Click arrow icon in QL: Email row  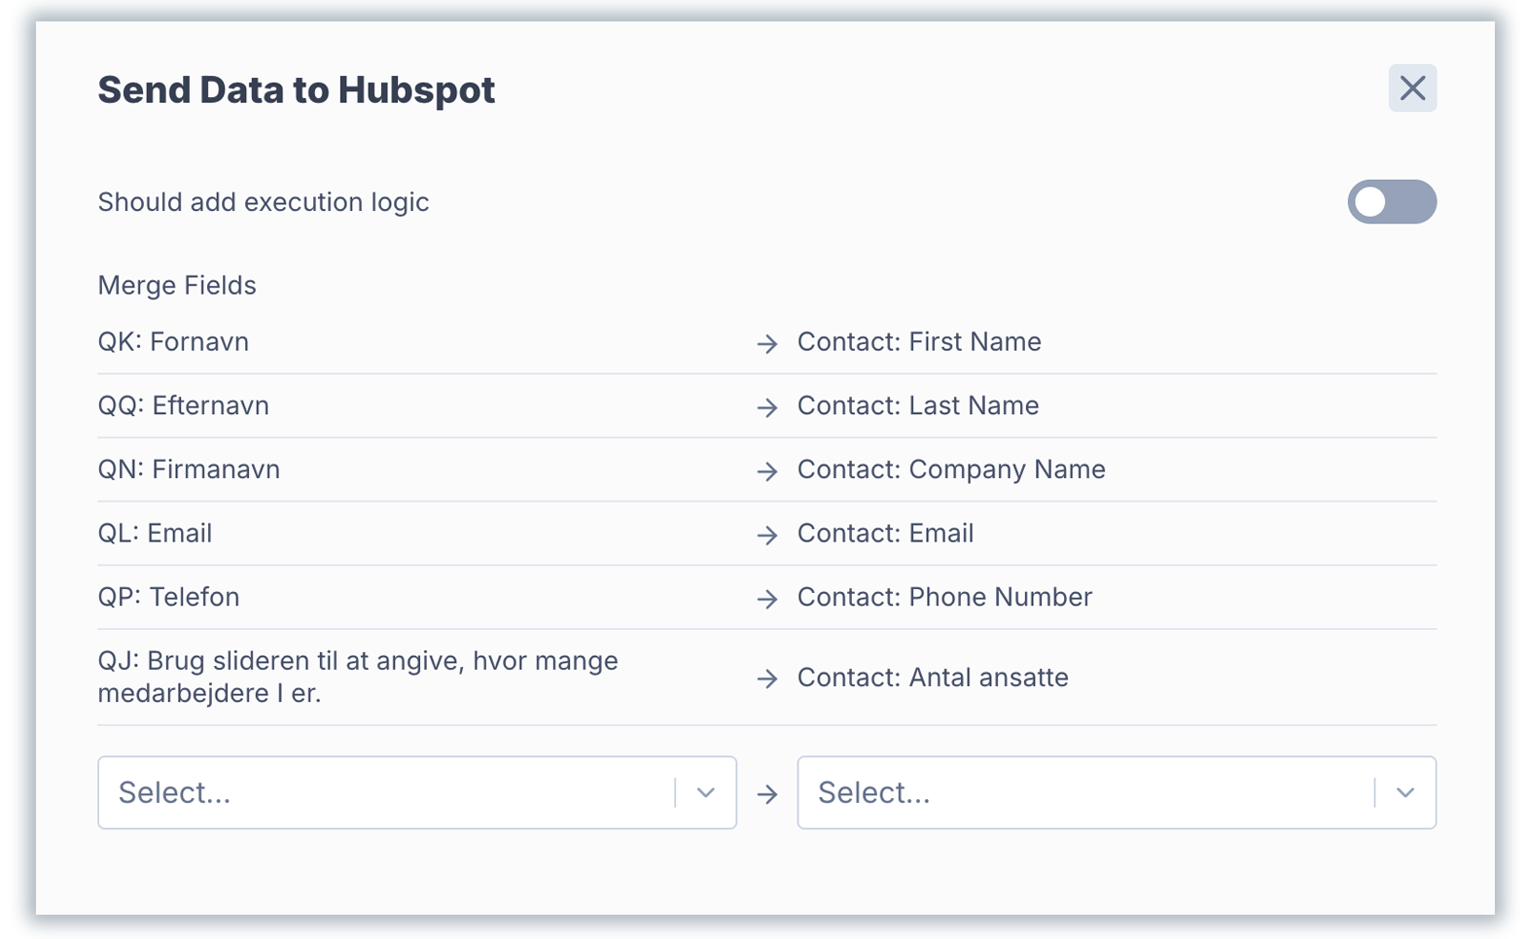(x=767, y=535)
